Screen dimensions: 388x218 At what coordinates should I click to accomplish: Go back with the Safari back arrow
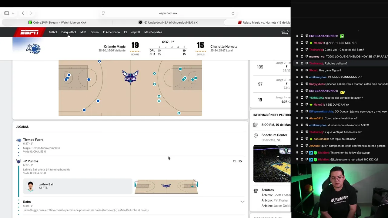point(23,13)
